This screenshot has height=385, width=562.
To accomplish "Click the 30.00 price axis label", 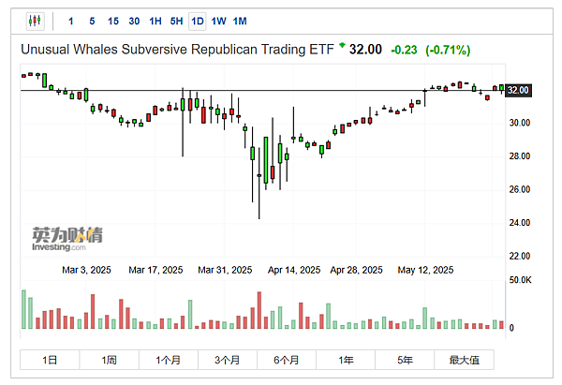I will [x=520, y=123].
